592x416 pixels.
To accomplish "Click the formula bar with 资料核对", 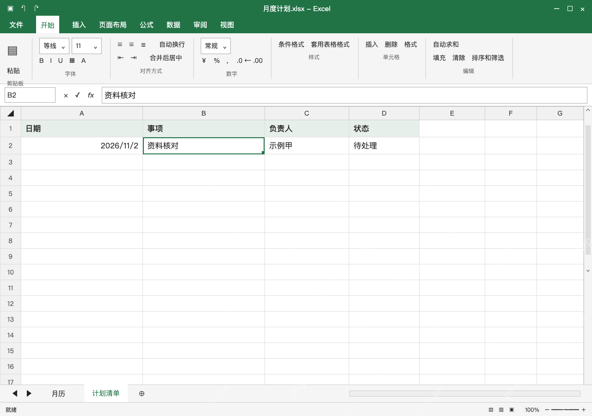I will point(345,95).
